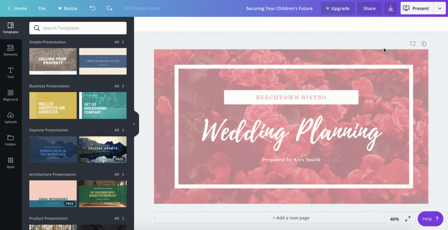
Task: Show all Product Presentation templates
Action: (119, 218)
